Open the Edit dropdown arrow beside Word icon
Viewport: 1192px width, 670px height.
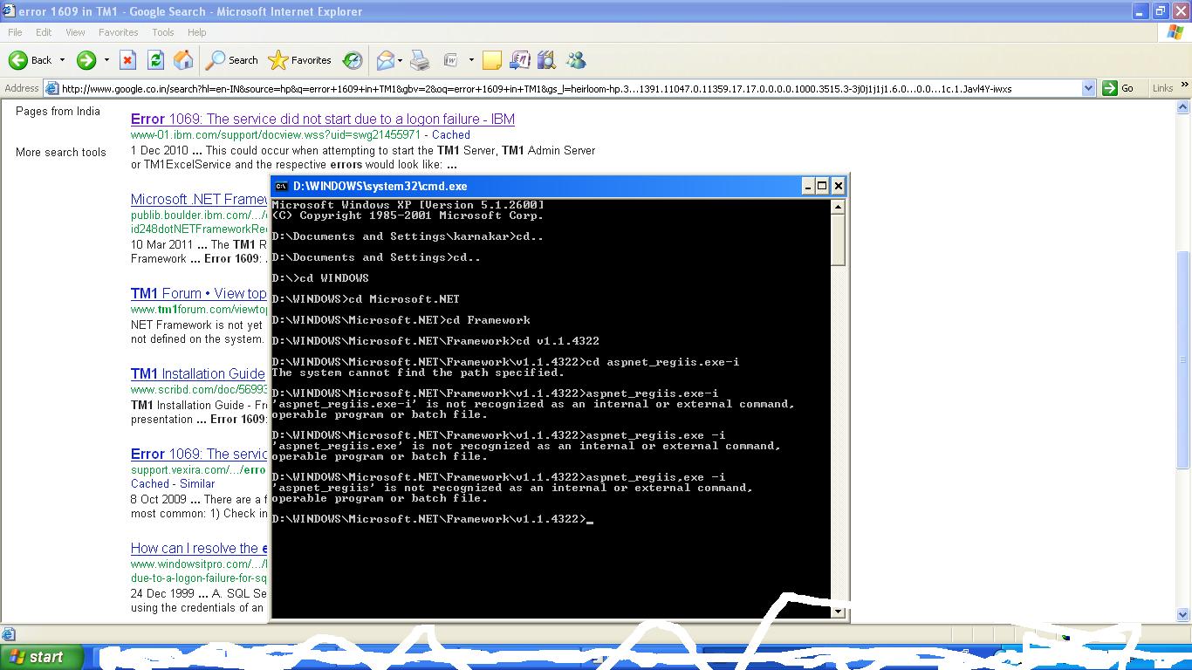pyautogui.click(x=471, y=60)
